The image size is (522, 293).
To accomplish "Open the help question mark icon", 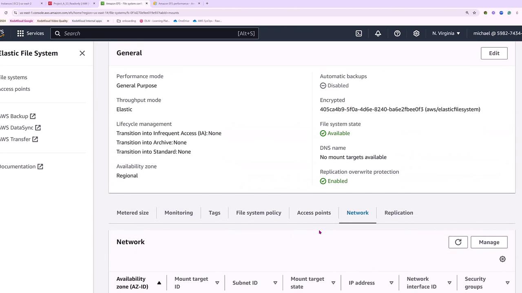I will pyautogui.click(x=397, y=33).
